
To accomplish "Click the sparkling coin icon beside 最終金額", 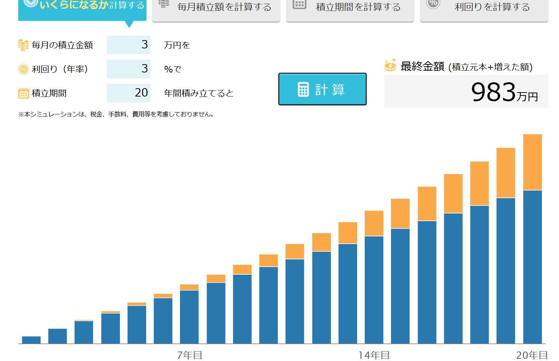I will coord(390,65).
